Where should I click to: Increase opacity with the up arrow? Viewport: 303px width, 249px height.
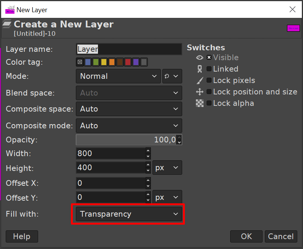(180, 137)
